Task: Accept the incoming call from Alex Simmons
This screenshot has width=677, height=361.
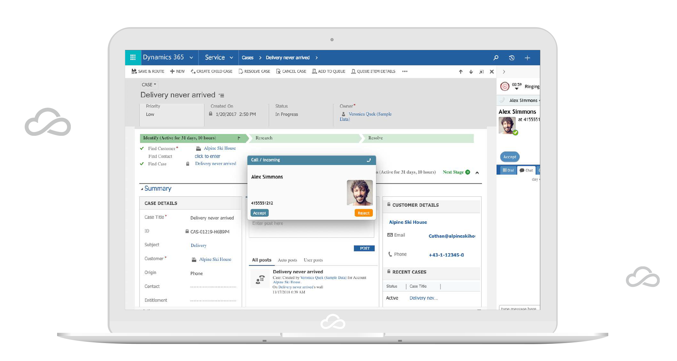Action: point(259,213)
